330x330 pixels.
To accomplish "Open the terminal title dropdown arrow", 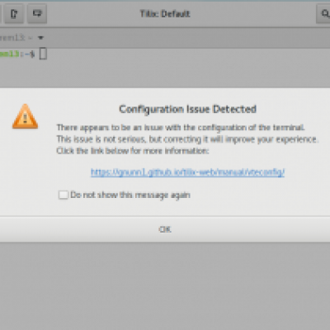I will tap(40, 38).
